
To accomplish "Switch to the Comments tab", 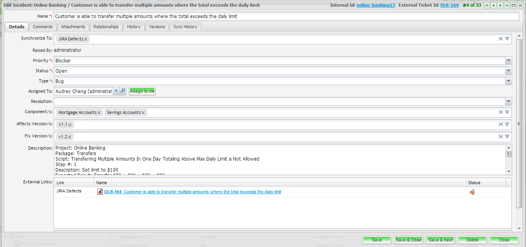I will point(42,27).
